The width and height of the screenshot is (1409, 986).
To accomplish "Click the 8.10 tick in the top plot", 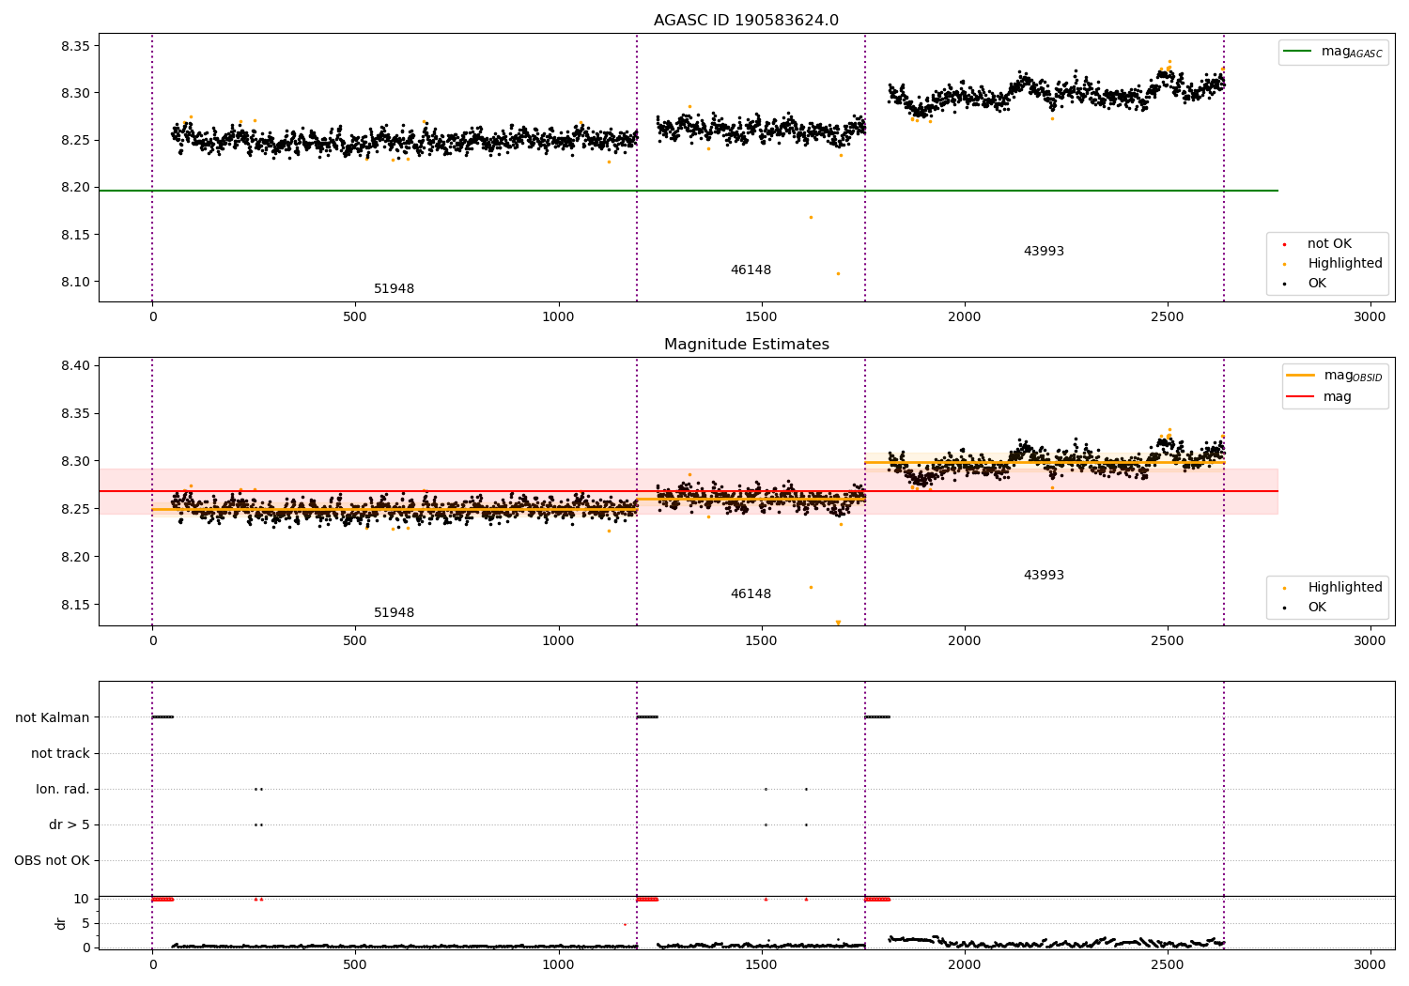I will (75, 282).
